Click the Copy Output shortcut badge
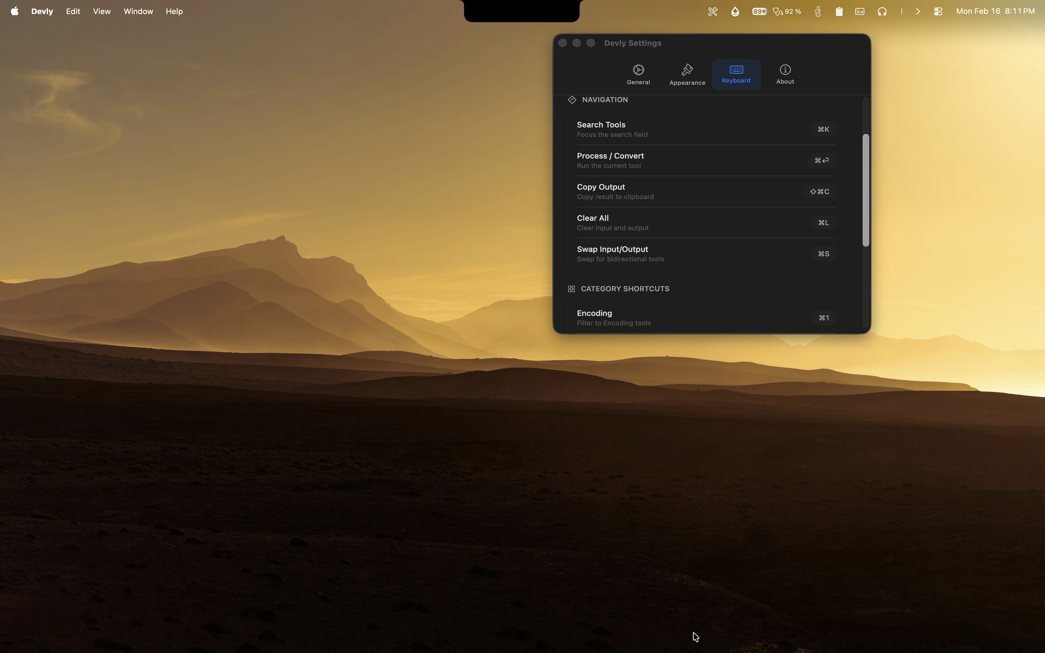The image size is (1045, 653). pos(820,191)
